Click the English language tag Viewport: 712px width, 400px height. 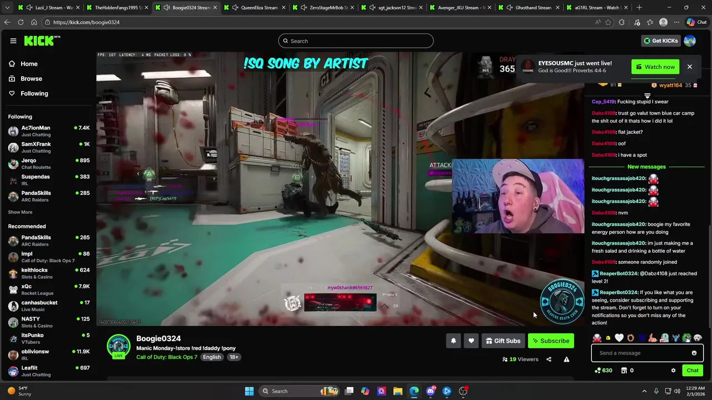[212, 357]
